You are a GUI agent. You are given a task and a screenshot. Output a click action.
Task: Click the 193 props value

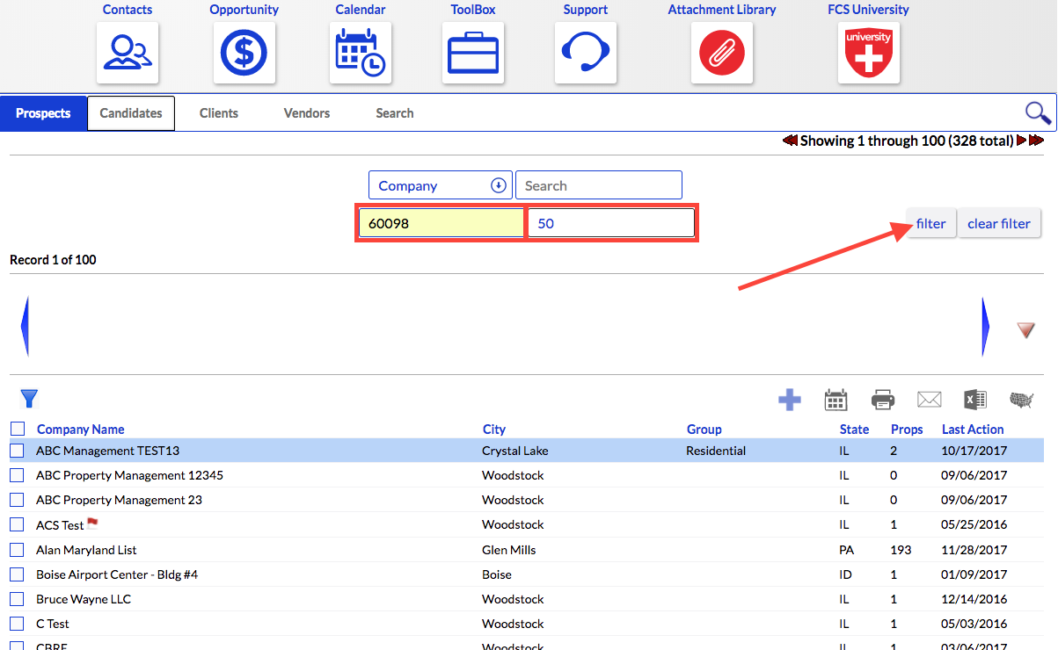tap(901, 550)
